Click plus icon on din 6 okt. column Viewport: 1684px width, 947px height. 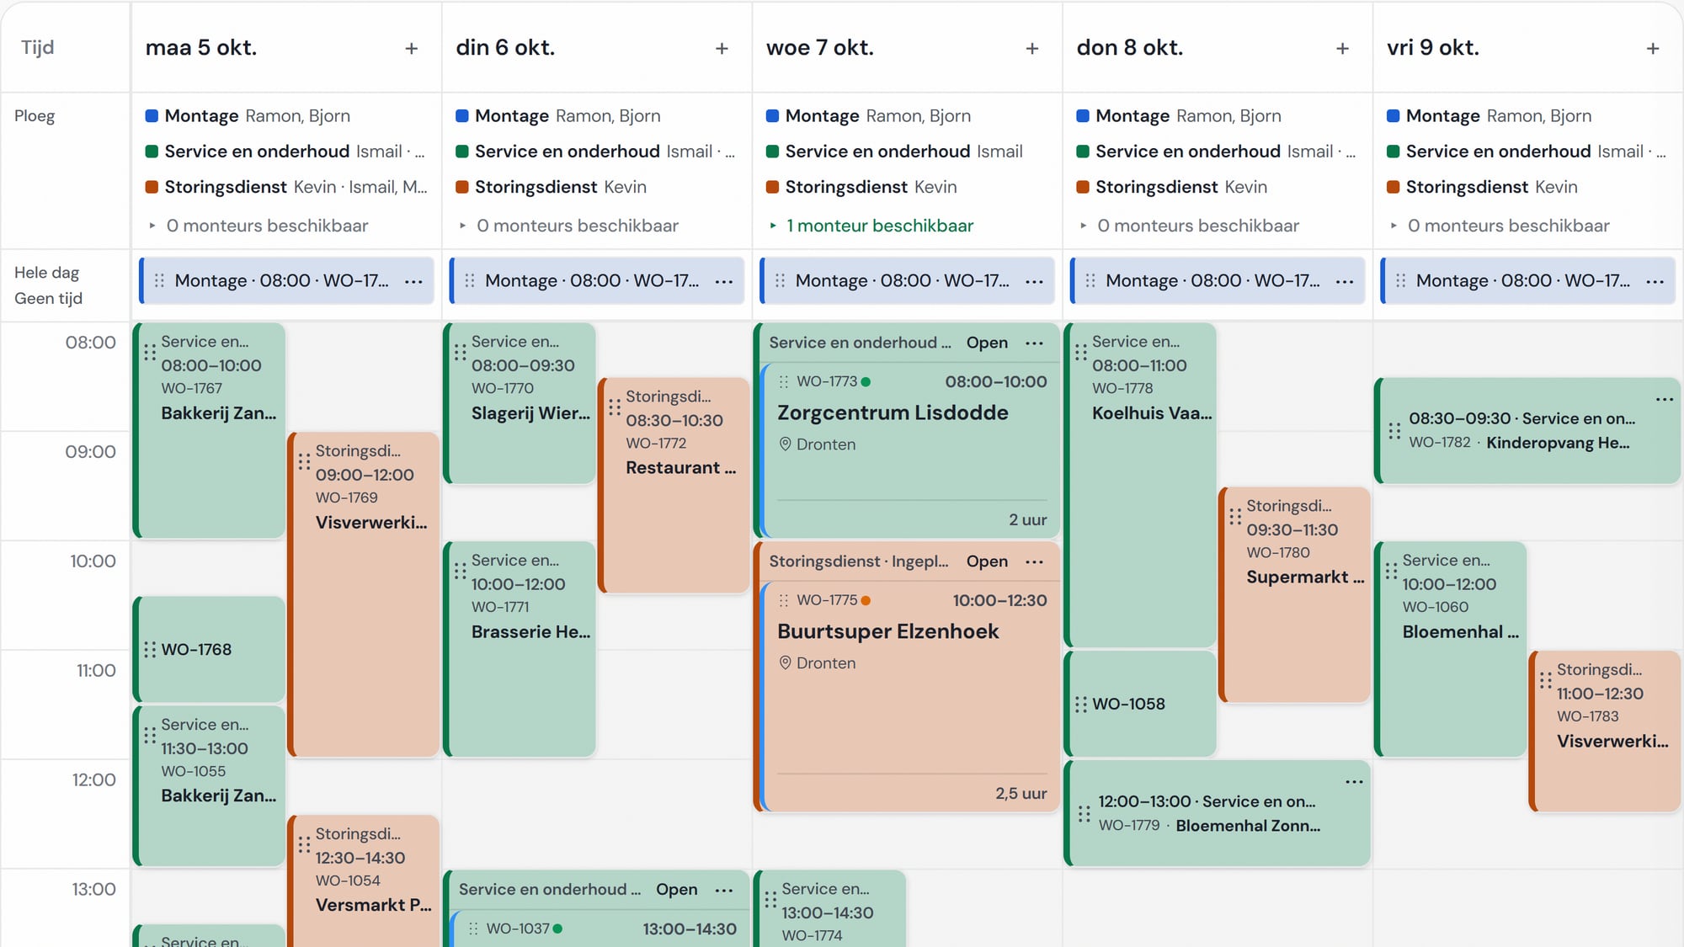[x=722, y=49]
